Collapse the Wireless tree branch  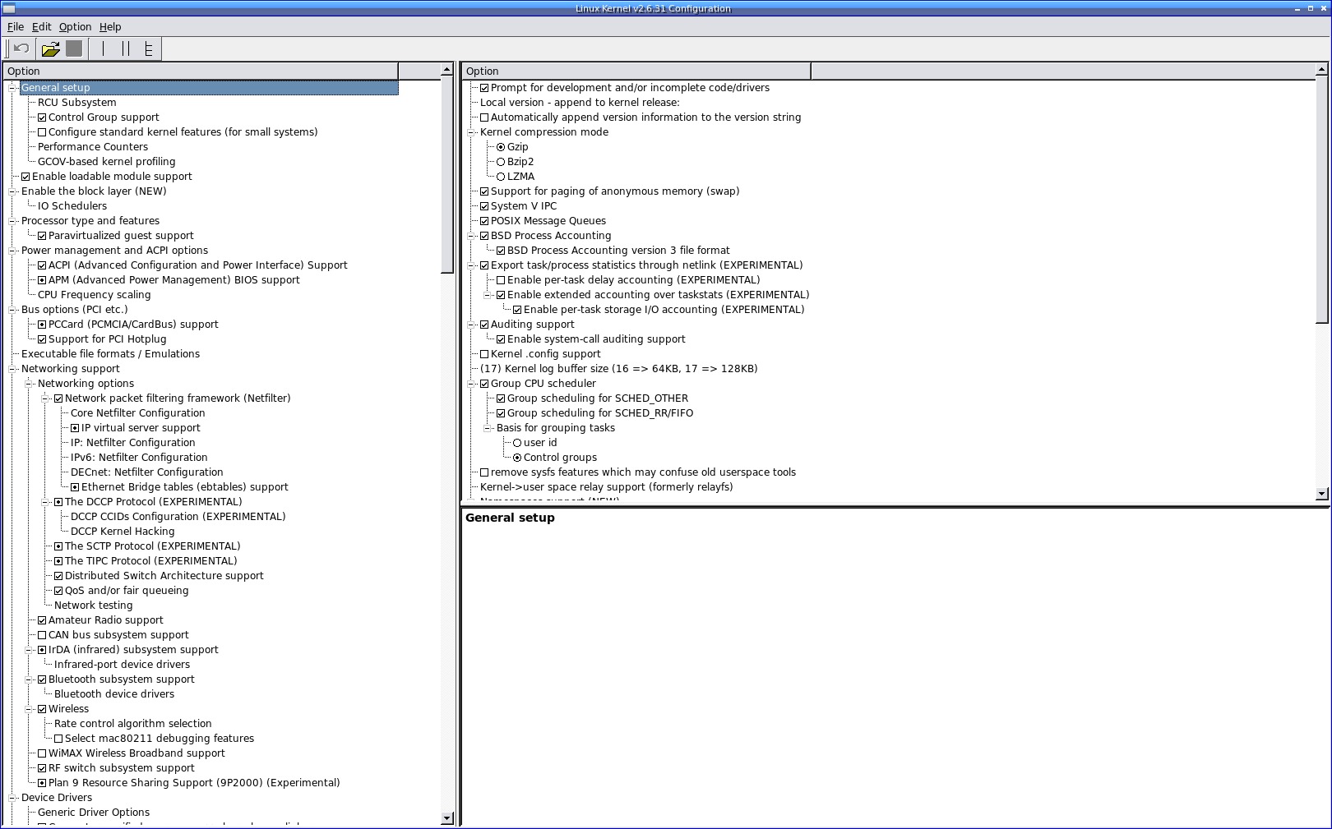(30, 709)
